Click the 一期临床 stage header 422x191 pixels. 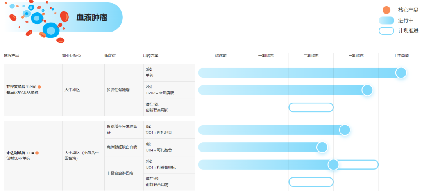click(266, 56)
